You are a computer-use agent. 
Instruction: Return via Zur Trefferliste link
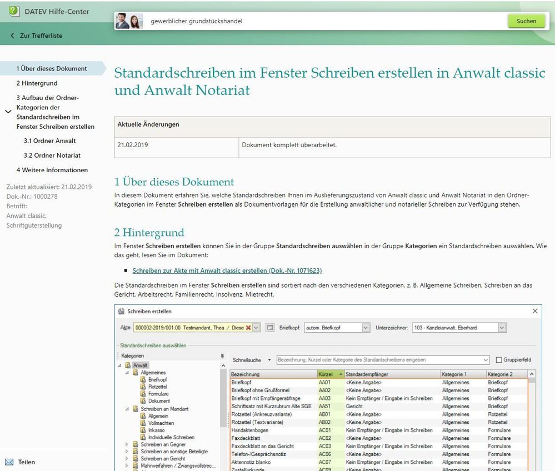click(41, 36)
